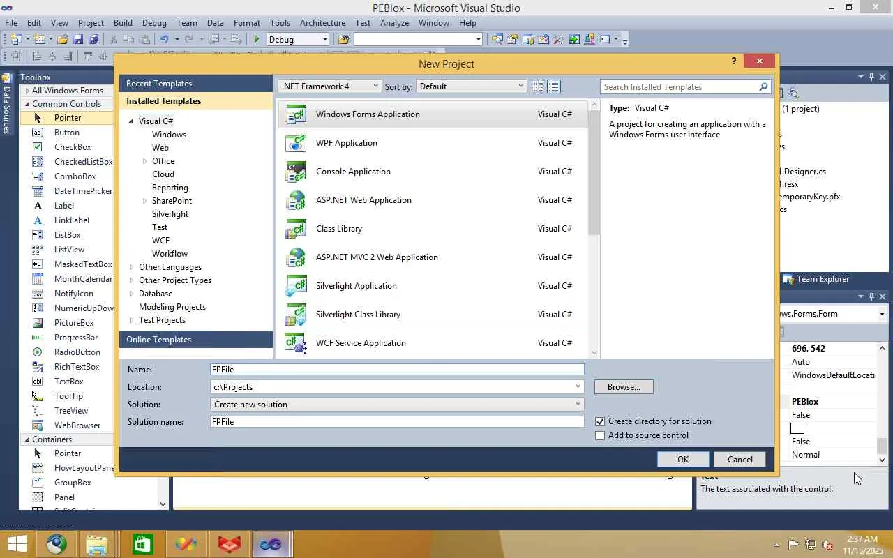Image resolution: width=893 pixels, height=558 pixels.
Task: Open File Explorer from the taskbar
Action: pos(96,544)
